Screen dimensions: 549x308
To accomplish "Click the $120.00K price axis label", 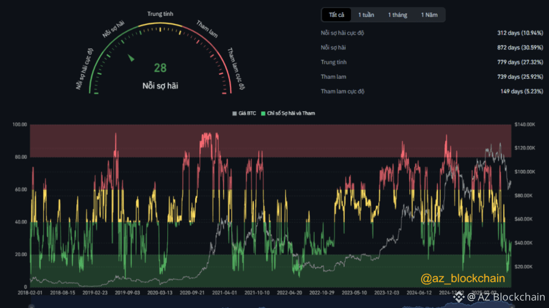I will 526,148.
